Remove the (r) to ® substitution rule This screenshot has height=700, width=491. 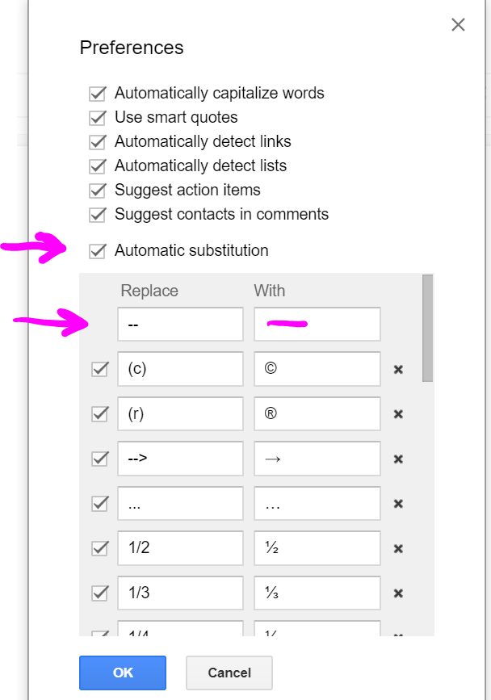pyautogui.click(x=398, y=413)
